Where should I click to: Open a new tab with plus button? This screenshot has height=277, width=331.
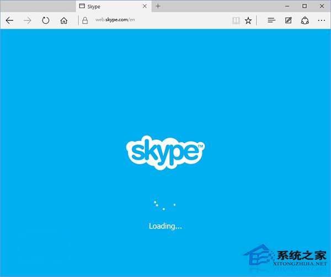[158, 6]
